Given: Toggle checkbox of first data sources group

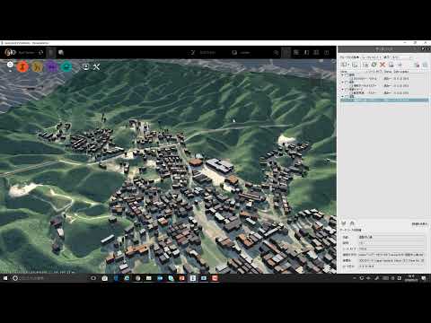Looking at the screenshot, I should pos(347,75).
